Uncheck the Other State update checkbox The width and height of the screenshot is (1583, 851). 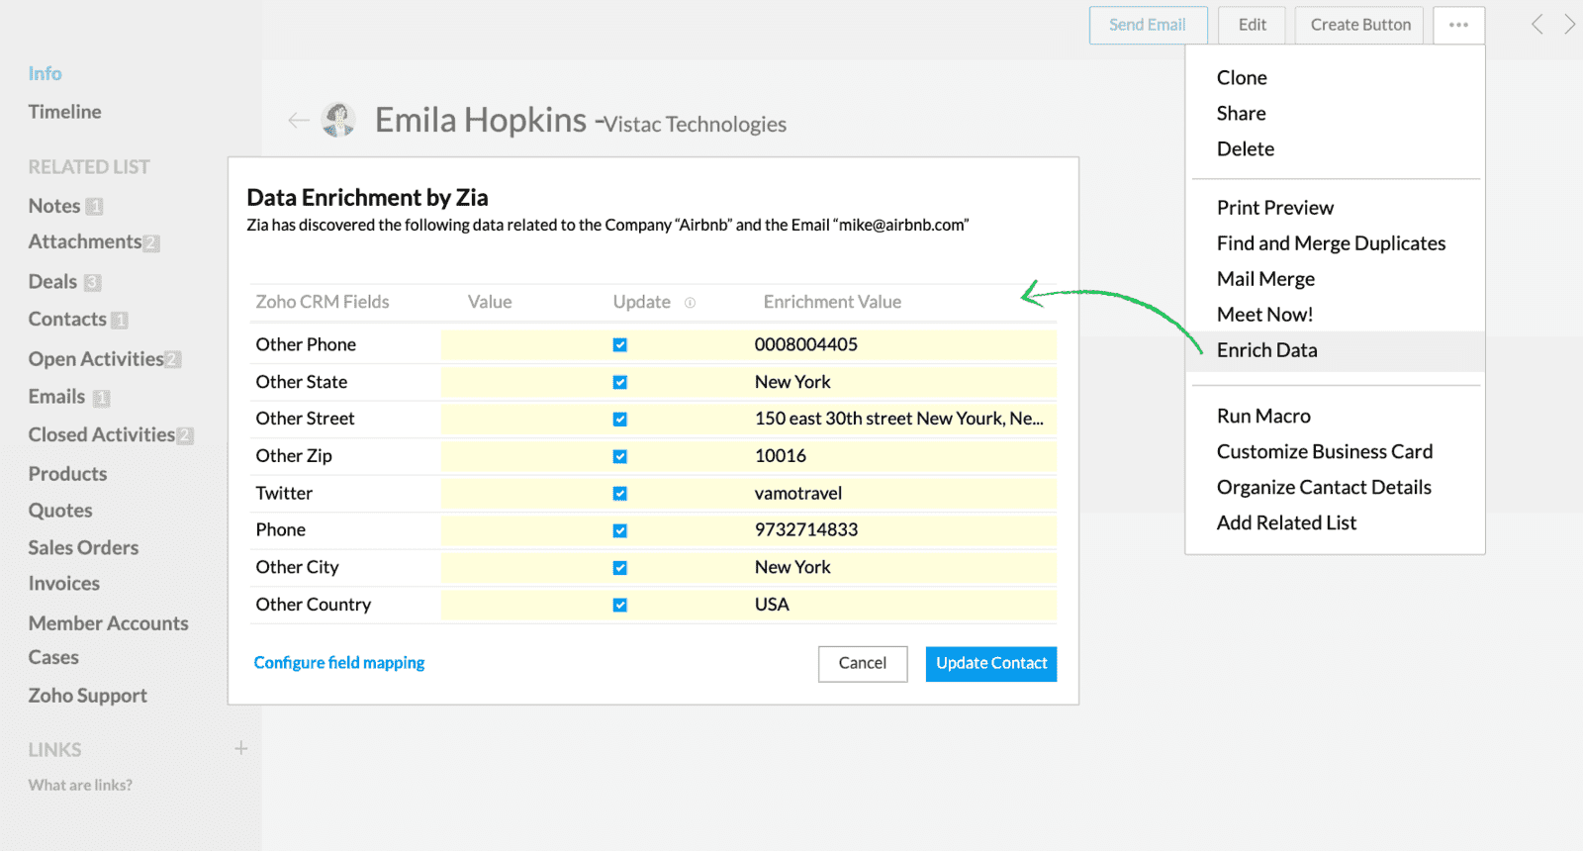click(619, 382)
